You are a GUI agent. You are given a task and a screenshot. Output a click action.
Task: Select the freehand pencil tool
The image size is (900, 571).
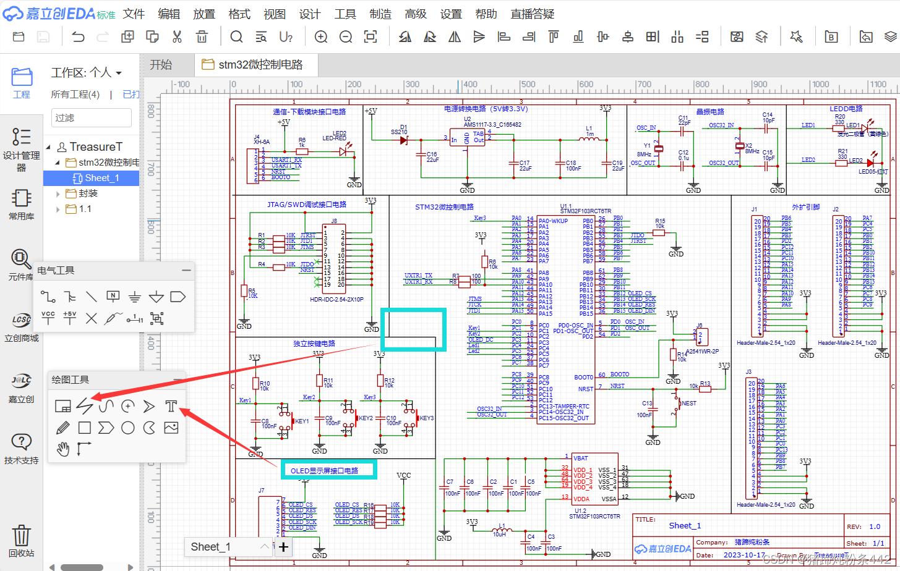tap(62, 428)
